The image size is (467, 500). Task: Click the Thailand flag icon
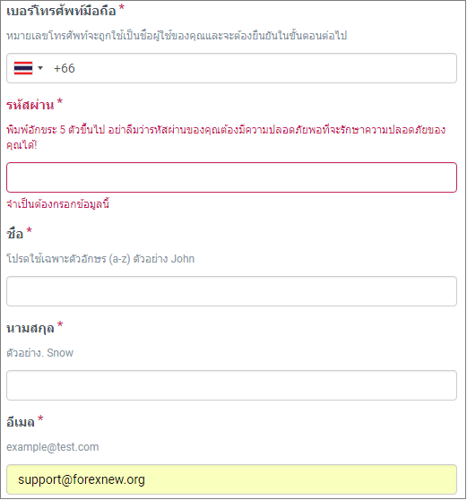pyautogui.click(x=23, y=68)
